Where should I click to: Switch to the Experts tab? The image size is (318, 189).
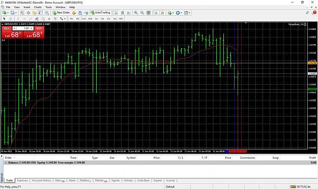pos(158,180)
